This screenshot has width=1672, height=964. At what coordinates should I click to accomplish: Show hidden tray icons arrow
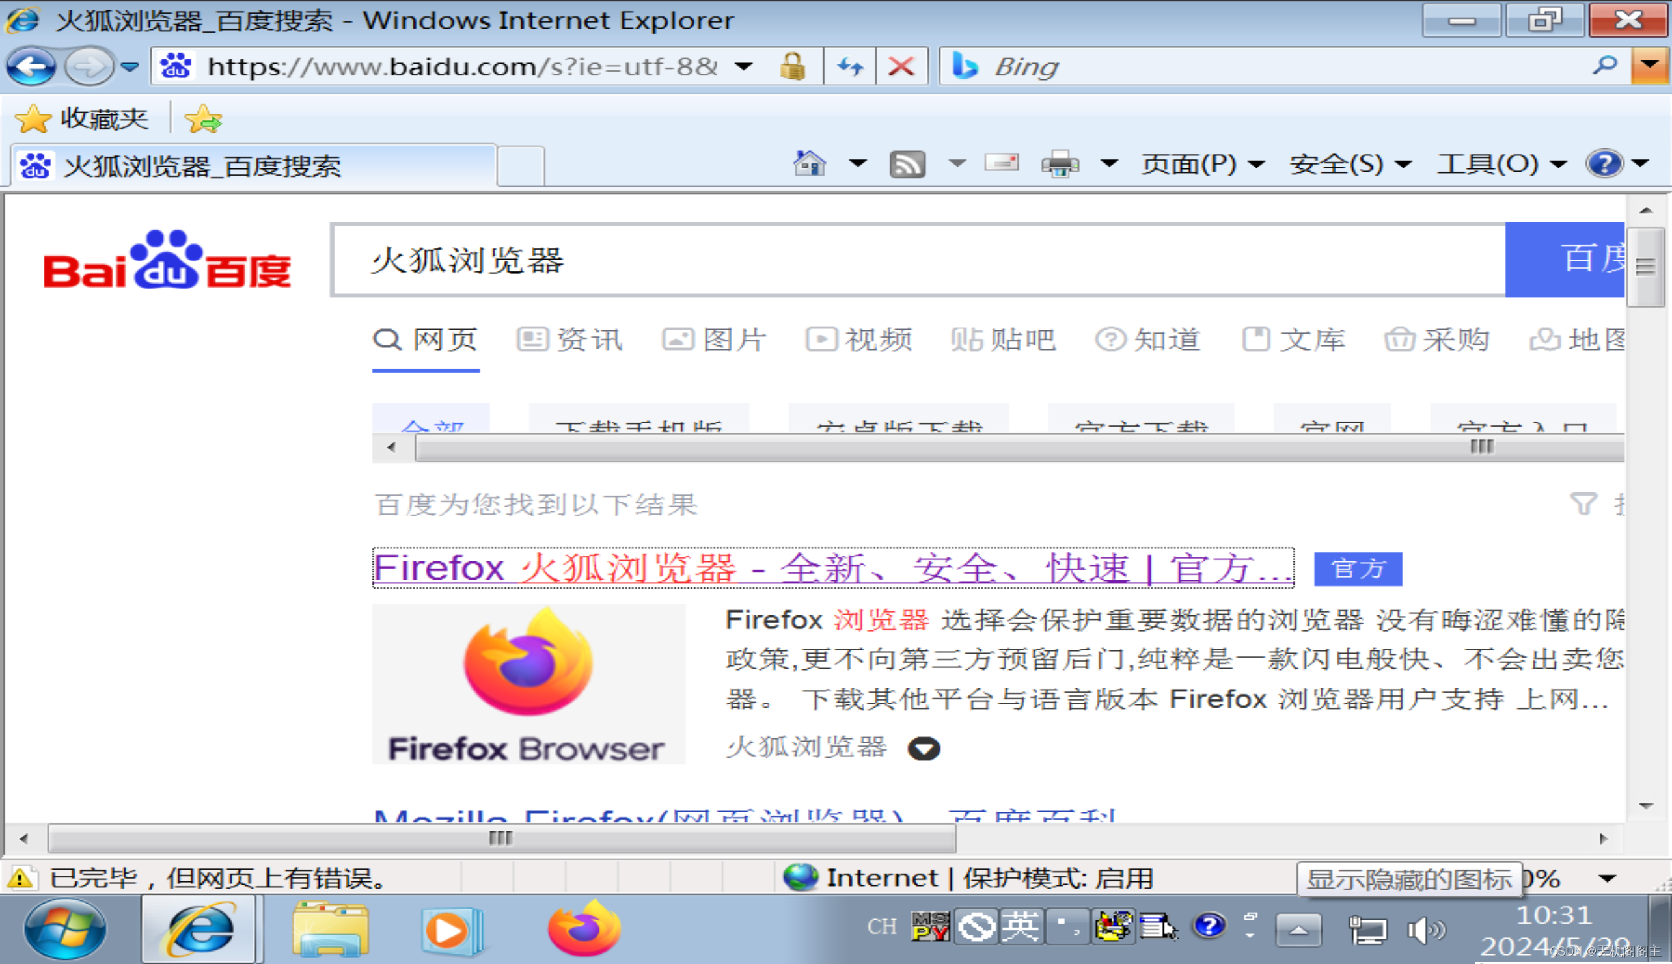(x=1298, y=930)
